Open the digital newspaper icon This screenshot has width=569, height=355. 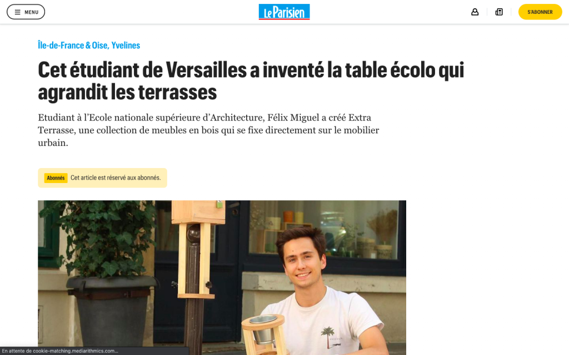[499, 12]
